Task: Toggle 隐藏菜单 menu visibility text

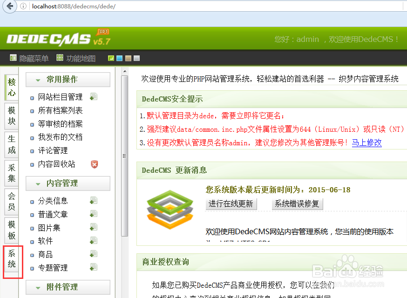Action: (34, 58)
